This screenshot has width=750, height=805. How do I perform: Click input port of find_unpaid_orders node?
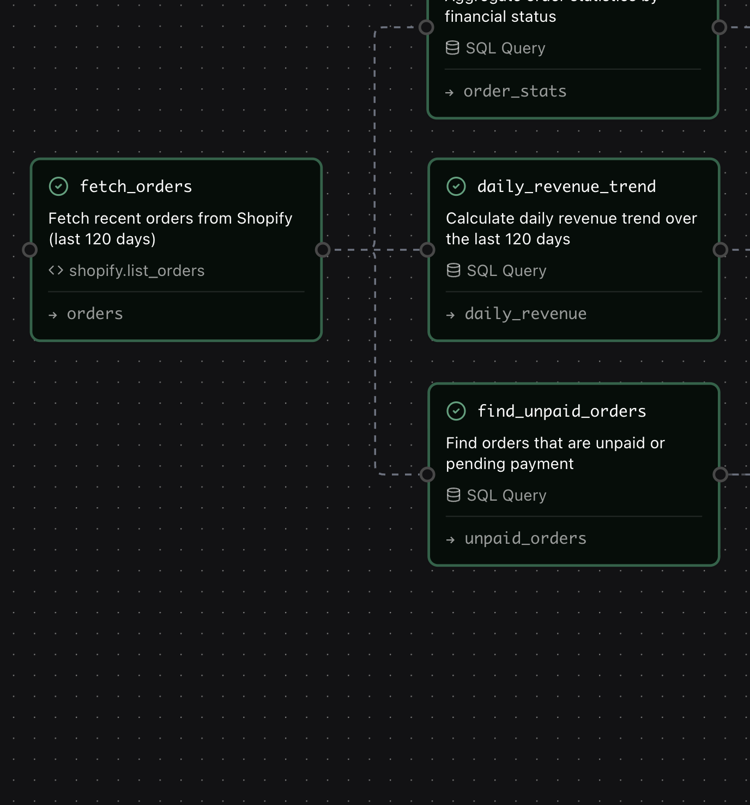tap(427, 474)
